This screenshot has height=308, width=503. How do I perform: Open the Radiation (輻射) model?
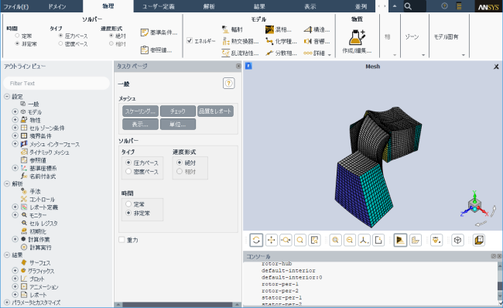(x=232, y=29)
